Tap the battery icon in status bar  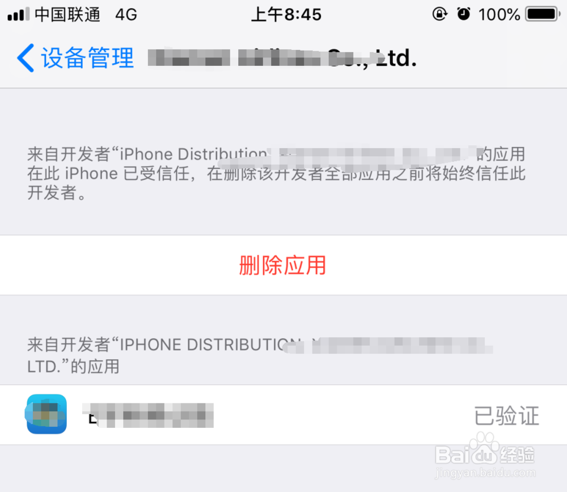[x=543, y=15]
